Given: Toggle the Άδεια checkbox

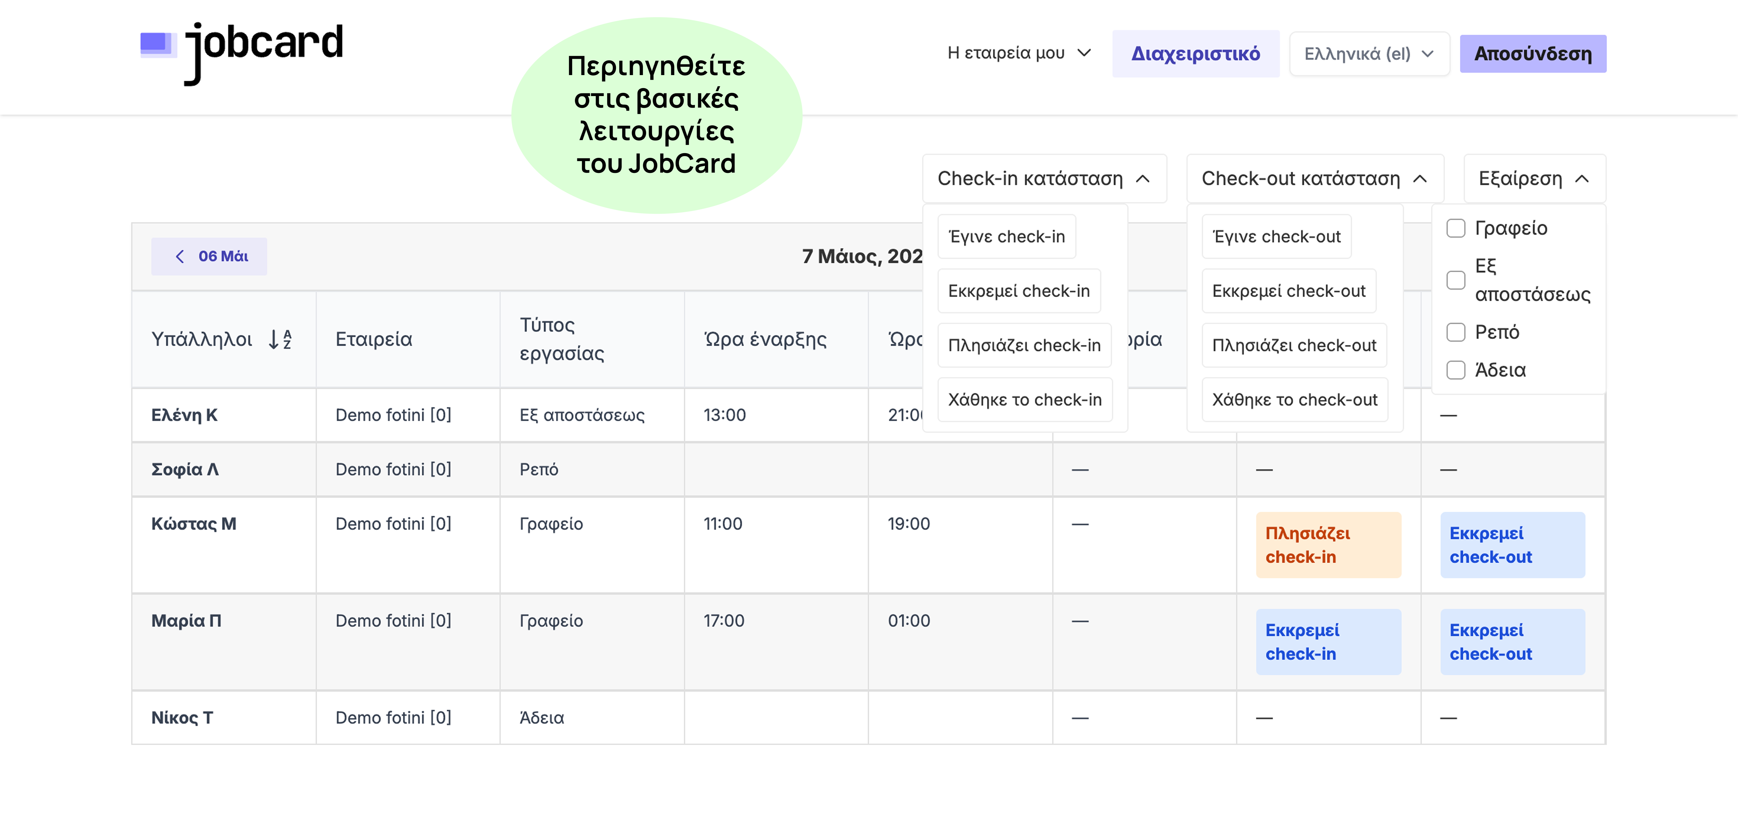Looking at the screenshot, I should click(x=1455, y=370).
